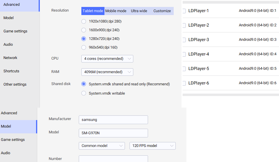Click the empty Number input field
Viewport: 279px width, 162px height.
point(113,159)
